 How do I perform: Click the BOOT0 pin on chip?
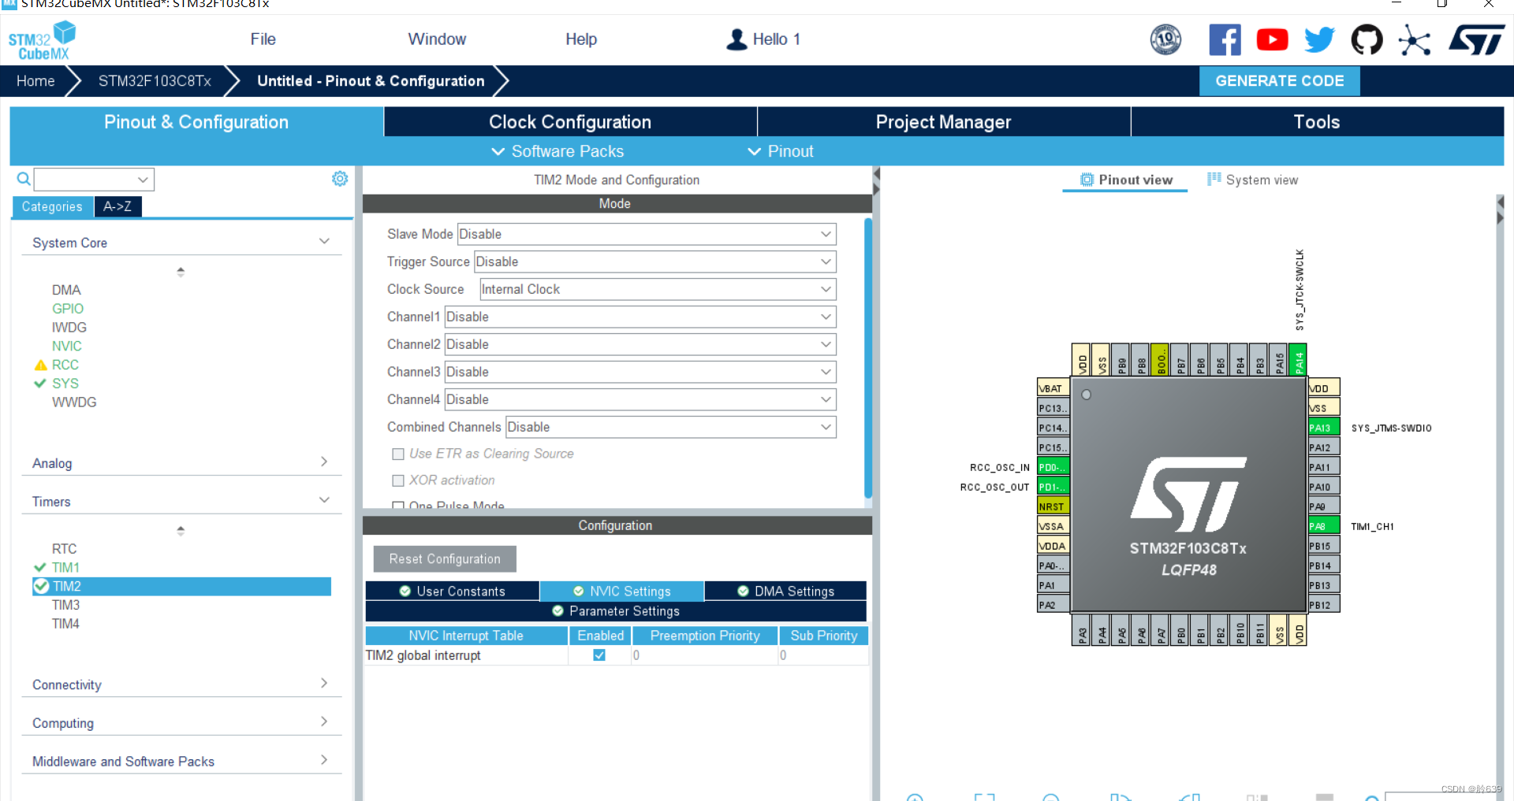[1160, 360]
